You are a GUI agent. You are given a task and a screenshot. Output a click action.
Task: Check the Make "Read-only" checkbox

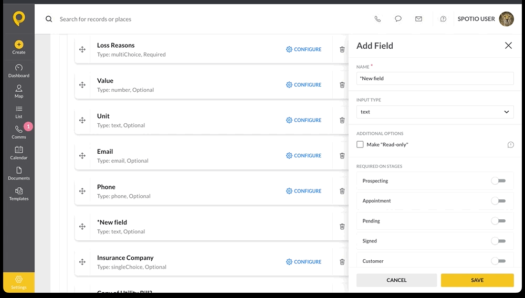(360, 144)
